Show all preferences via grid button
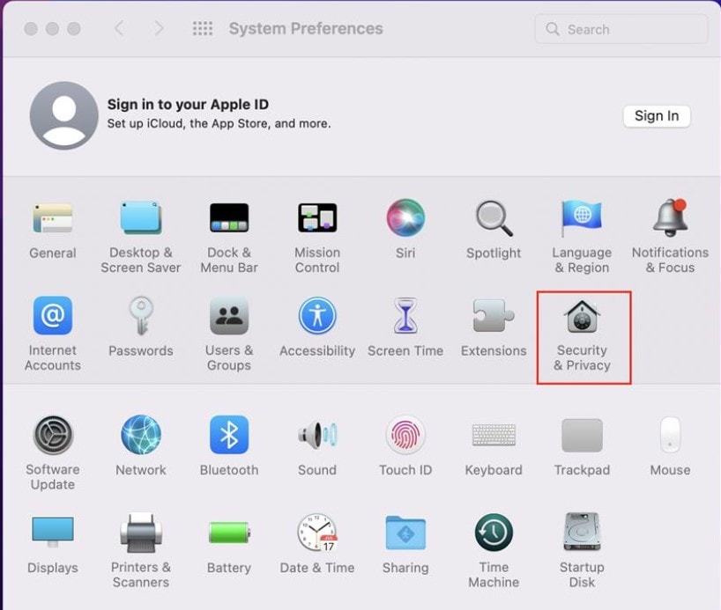Image resolution: width=721 pixels, height=610 pixels. point(203,28)
